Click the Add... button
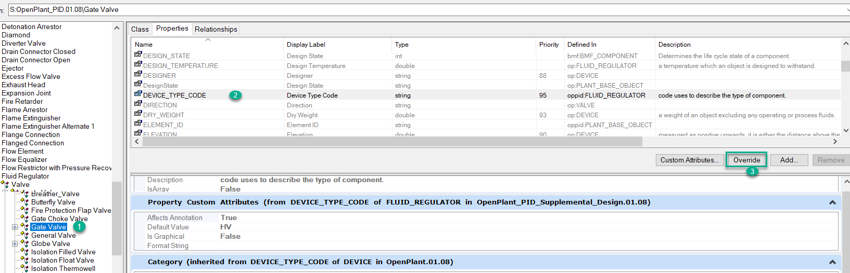Image resolution: width=850 pixels, height=273 pixels. click(x=789, y=160)
